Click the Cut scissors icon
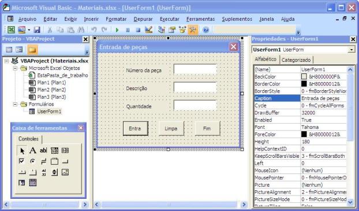Image resolution: width=359 pixels, height=211 pixels. 50,30
